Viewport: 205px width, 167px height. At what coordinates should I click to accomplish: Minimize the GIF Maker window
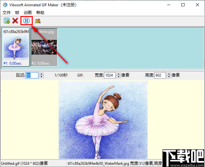point(169,5)
